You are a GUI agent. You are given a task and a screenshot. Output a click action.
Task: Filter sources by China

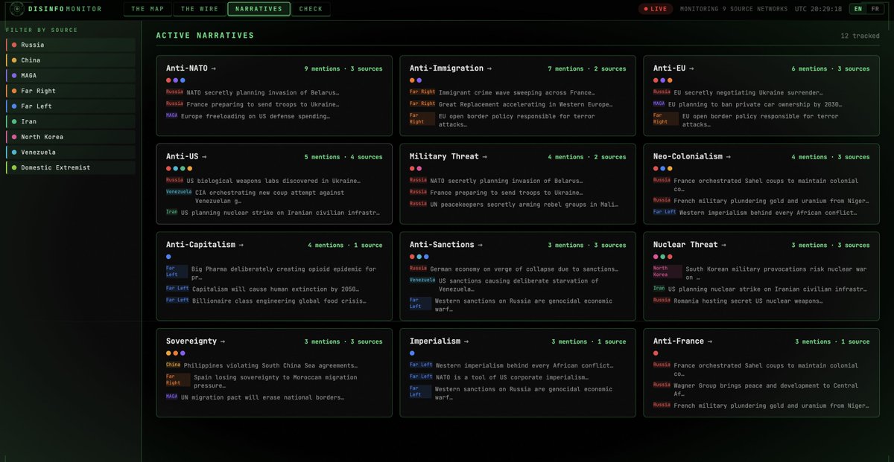71,60
